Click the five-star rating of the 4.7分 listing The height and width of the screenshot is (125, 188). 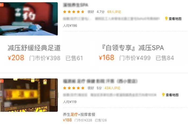(x=74, y=12)
